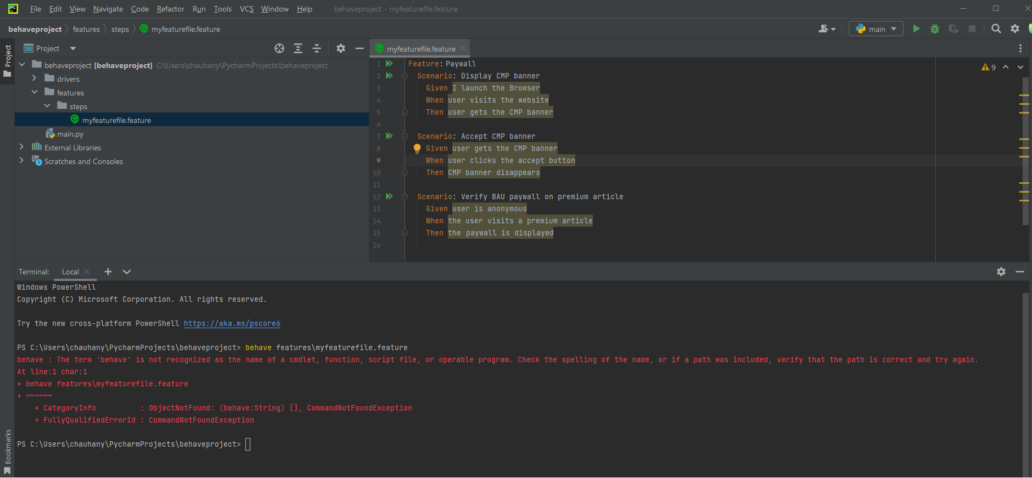Open Project panel options gear

coord(341,48)
